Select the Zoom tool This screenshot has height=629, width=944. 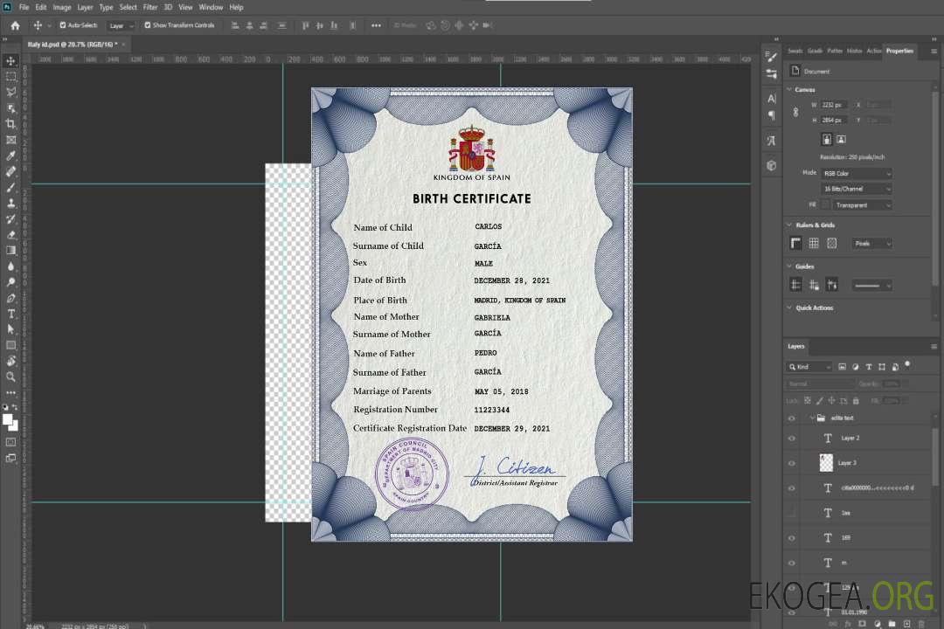click(x=10, y=377)
